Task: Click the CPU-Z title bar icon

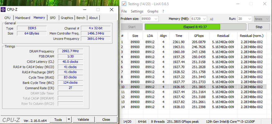Action: (x=3, y=10)
